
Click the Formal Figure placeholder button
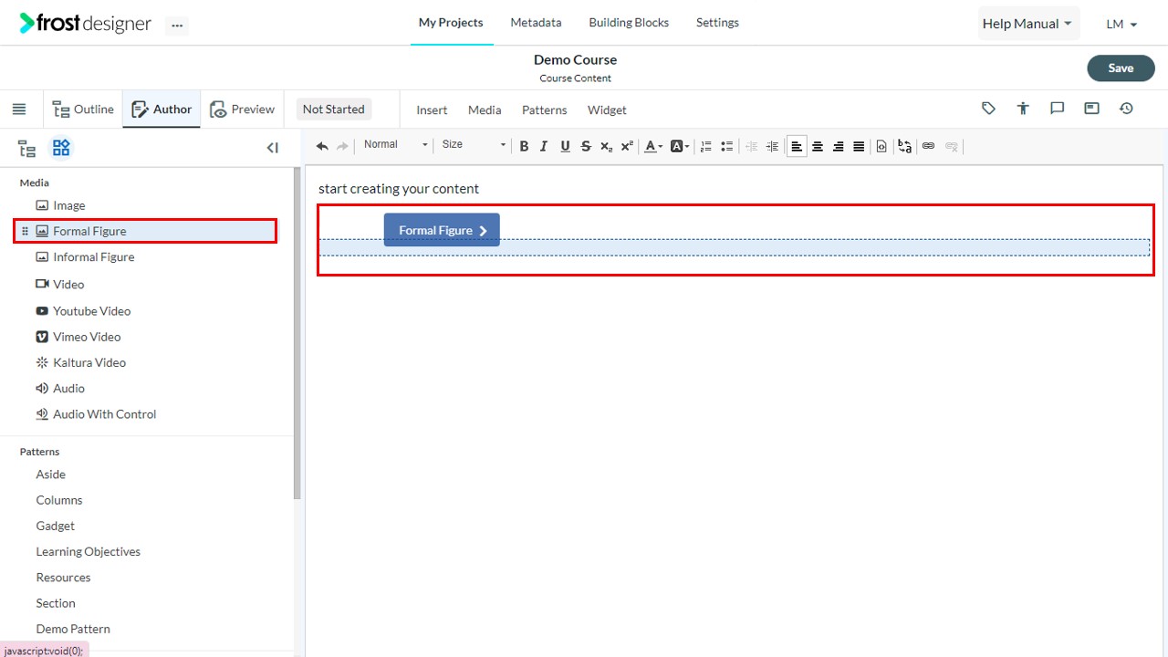pyautogui.click(x=442, y=230)
